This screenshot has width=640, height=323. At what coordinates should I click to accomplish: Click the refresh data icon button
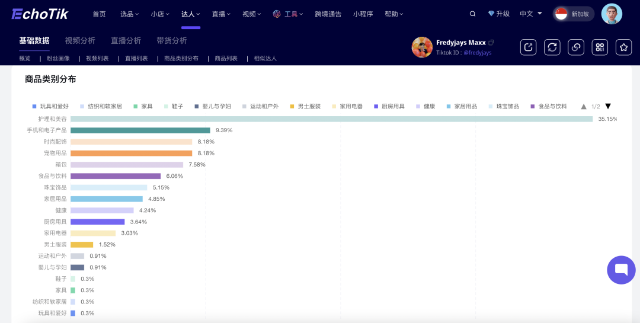tap(552, 47)
